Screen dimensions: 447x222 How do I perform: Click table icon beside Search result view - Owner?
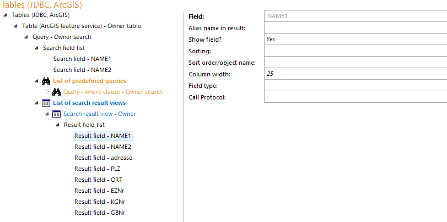tap(56, 114)
